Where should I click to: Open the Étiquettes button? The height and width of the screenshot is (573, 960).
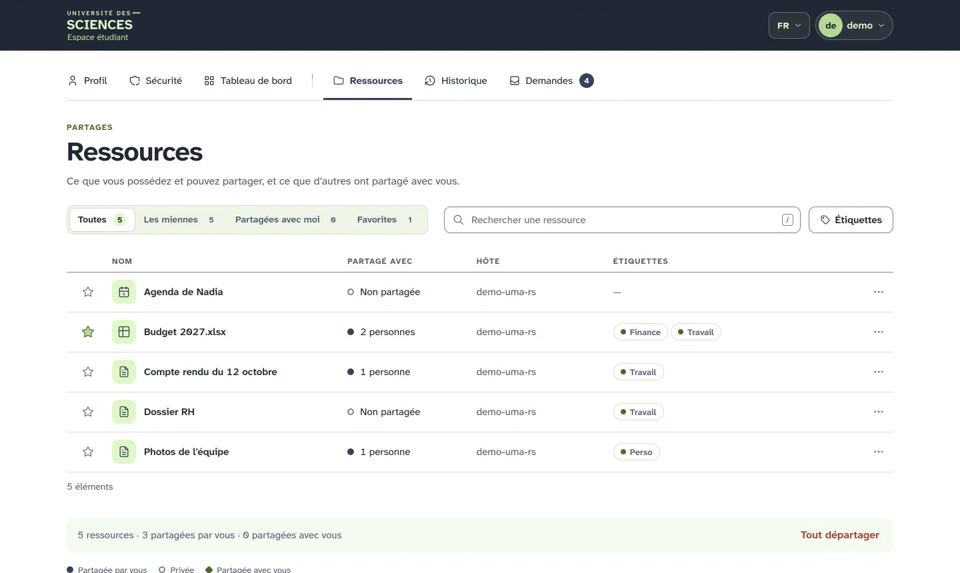[x=851, y=220]
